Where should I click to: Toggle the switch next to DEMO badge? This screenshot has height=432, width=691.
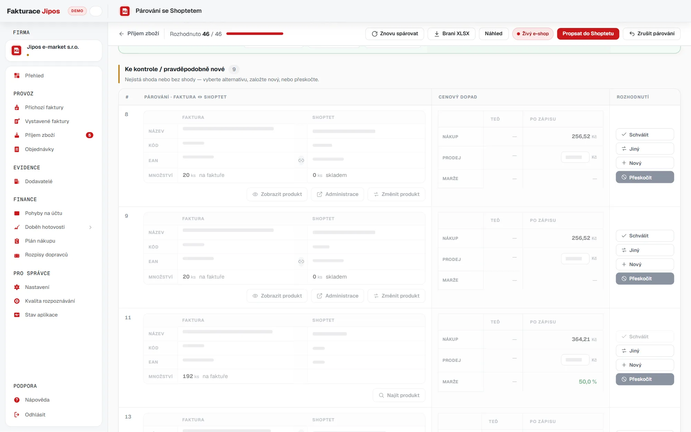pos(96,11)
